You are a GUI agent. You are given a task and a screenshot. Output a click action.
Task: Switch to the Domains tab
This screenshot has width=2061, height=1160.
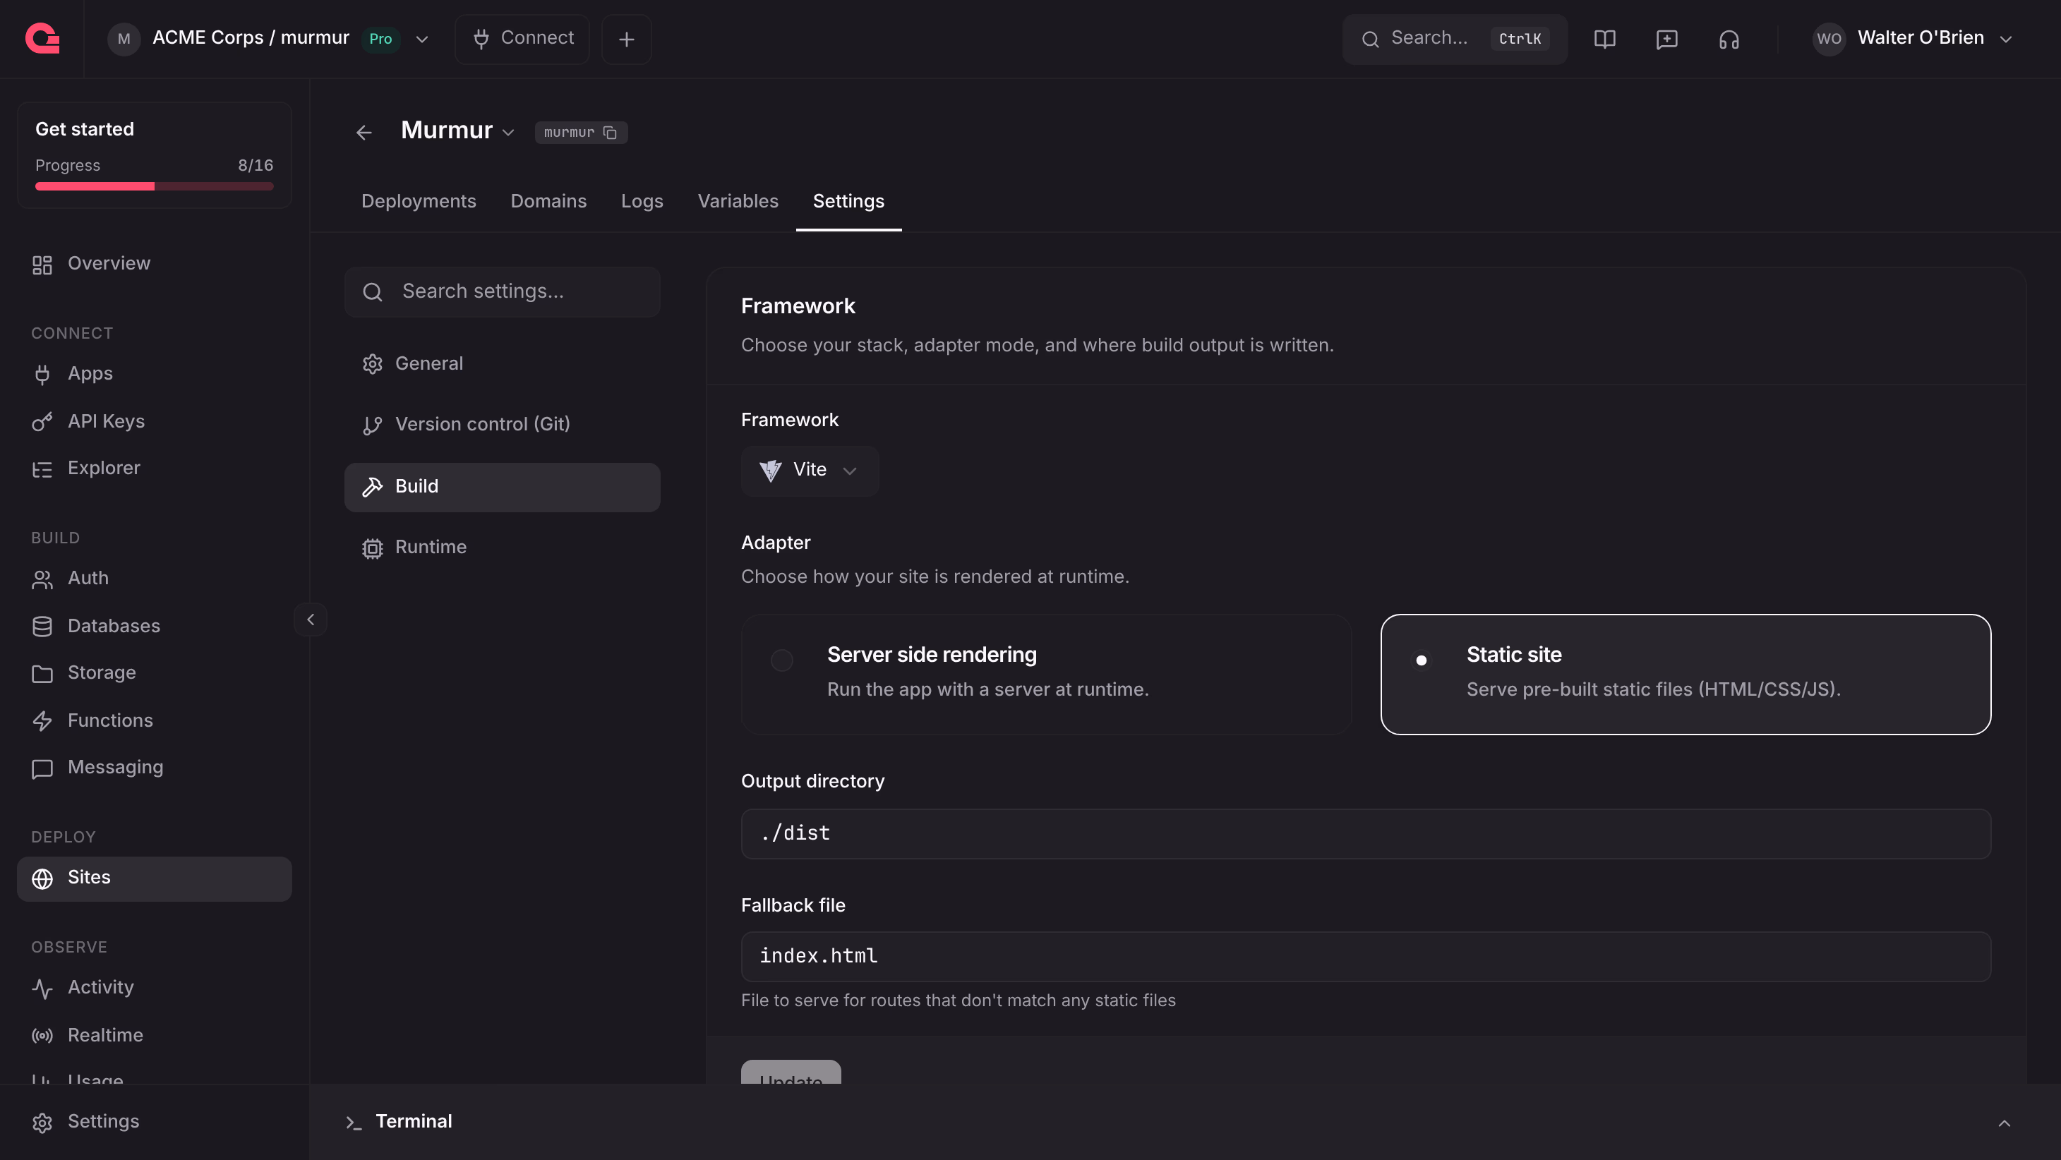pos(548,201)
